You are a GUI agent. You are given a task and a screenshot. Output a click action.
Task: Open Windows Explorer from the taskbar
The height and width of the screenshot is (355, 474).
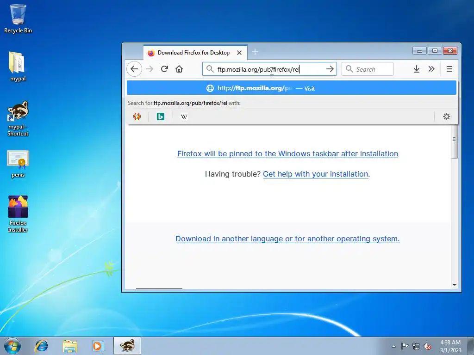[x=70, y=346]
